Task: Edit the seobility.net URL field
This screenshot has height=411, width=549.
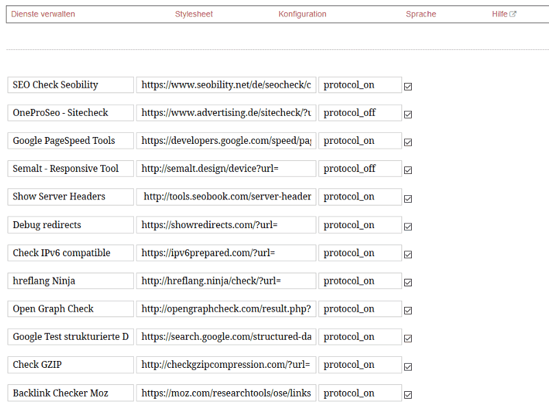Action: point(226,85)
